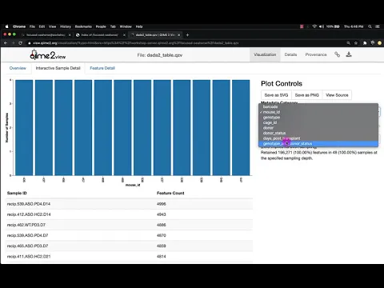The image size is (384, 288).
Task: Open the Details tab
Action: pyautogui.click(x=290, y=54)
